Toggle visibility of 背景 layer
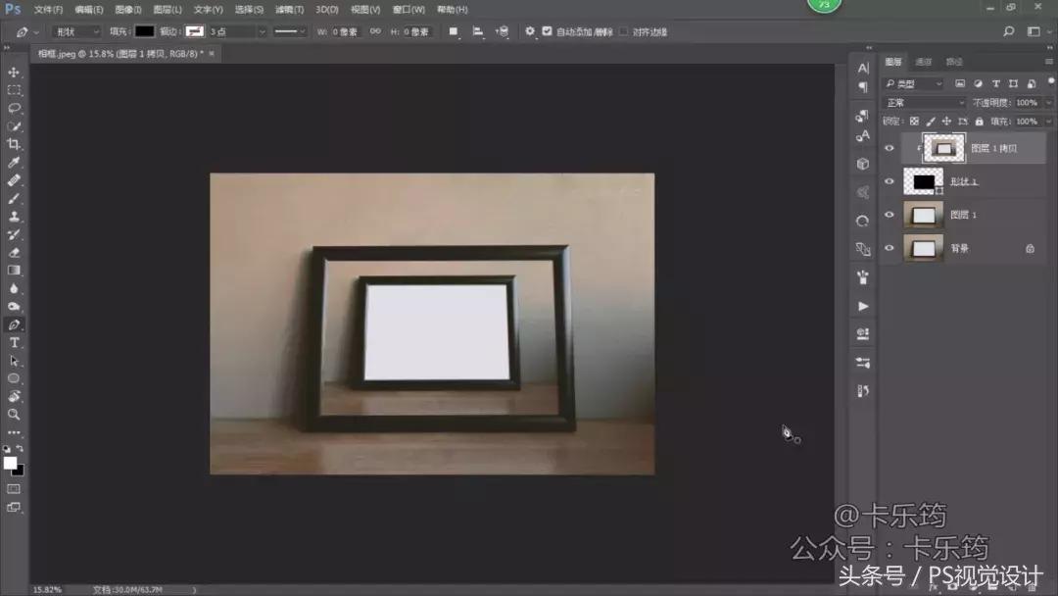Viewport: 1058px width, 596px height. click(890, 249)
